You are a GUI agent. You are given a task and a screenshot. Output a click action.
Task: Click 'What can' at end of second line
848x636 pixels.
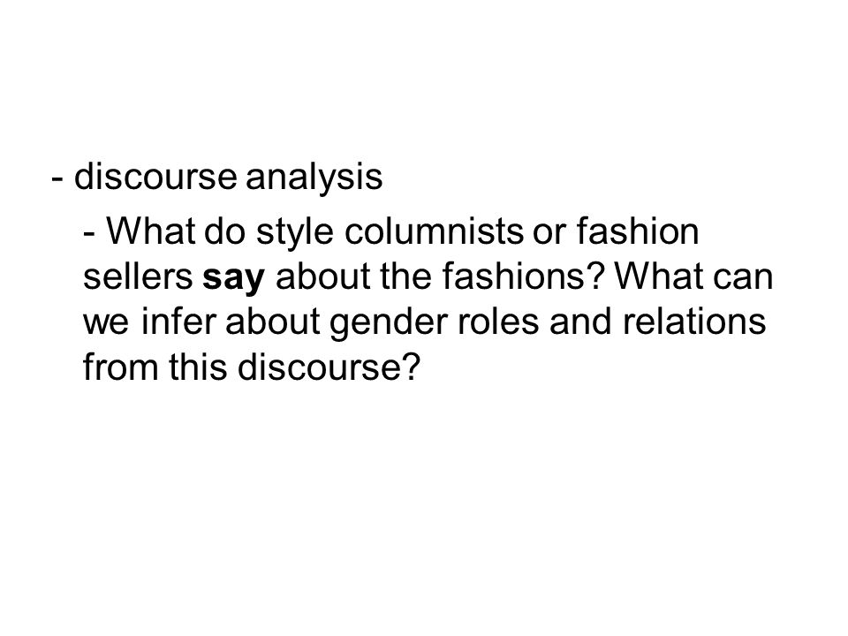694,276
